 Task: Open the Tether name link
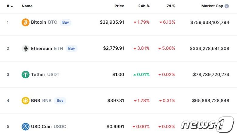click(x=38, y=74)
